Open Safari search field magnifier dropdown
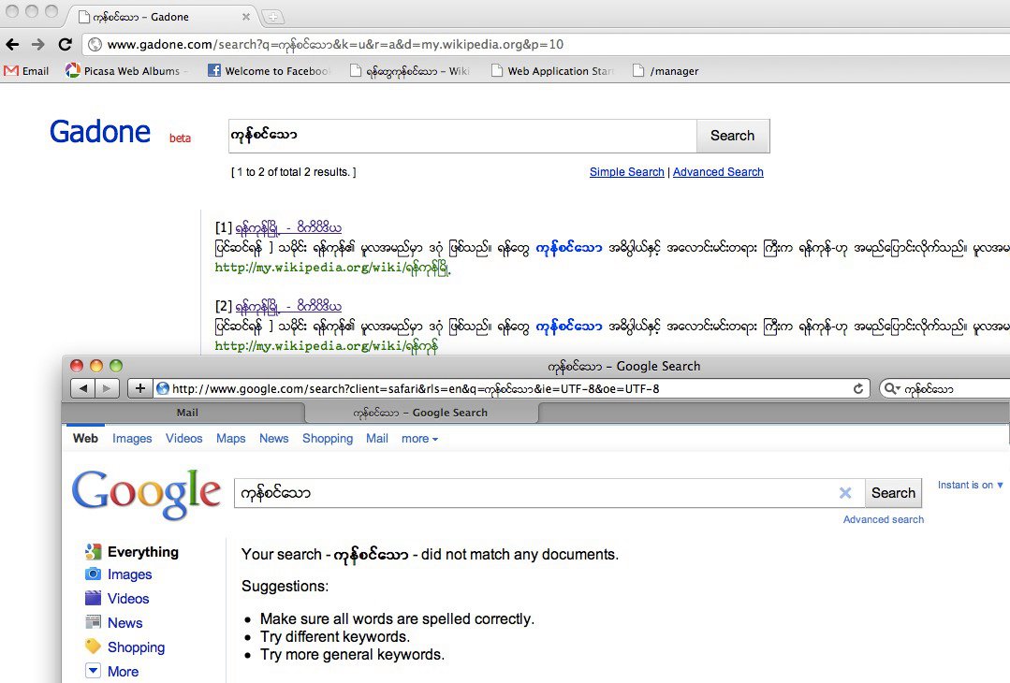1010x683 pixels. coord(892,389)
